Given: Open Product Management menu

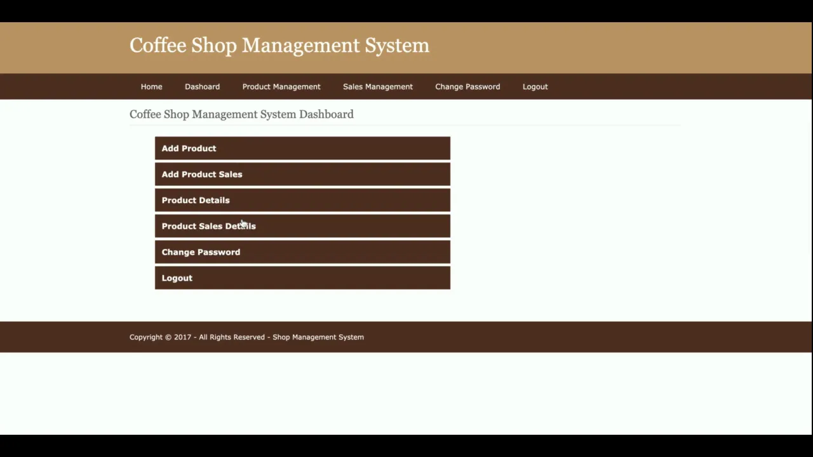Looking at the screenshot, I should pyautogui.click(x=281, y=86).
